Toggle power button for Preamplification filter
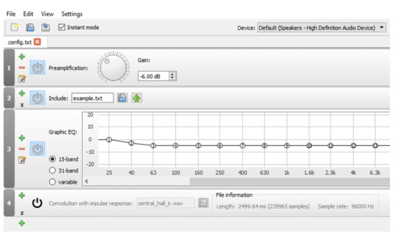The height and width of the screenshot is (232, 398). tap(37, 67)
